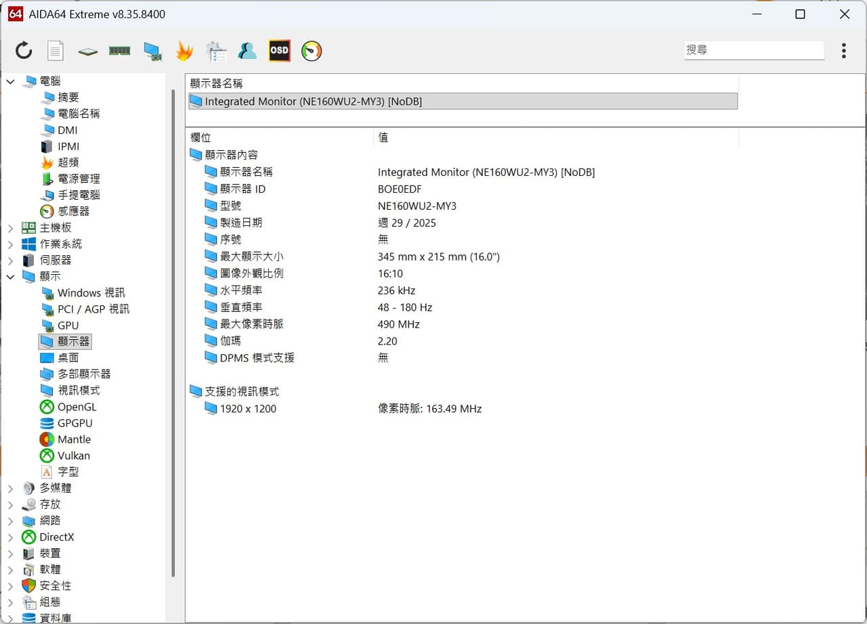Open the Report document icon in the toolbar
Screen dimensions: 867x624
pos(56,50)
